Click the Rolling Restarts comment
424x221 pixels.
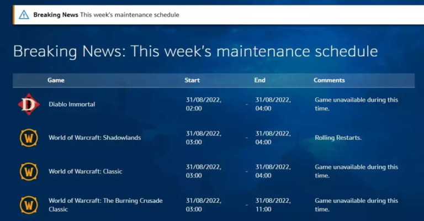coord(338,138)
